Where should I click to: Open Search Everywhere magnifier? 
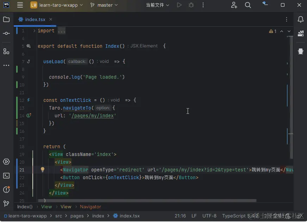248,5
